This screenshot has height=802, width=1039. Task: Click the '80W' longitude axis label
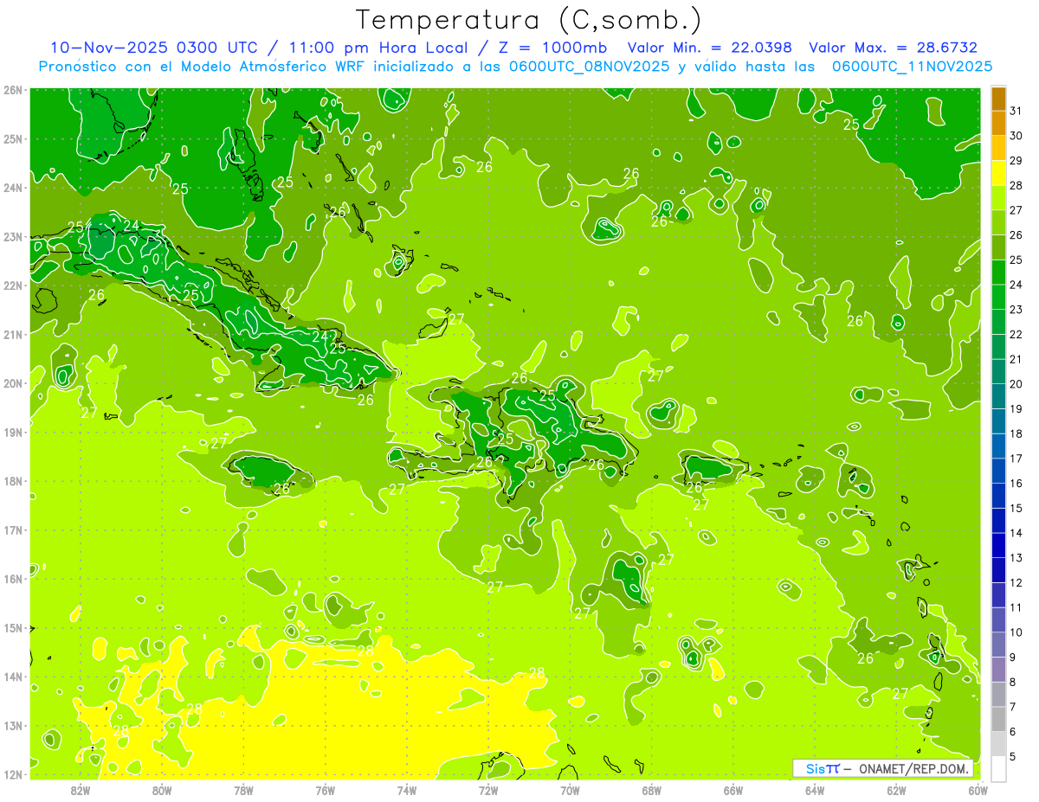162,791
